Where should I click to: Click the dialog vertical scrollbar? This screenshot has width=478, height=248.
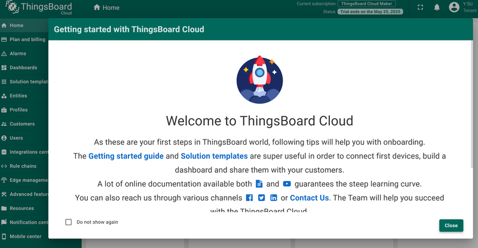click(472, 104)
